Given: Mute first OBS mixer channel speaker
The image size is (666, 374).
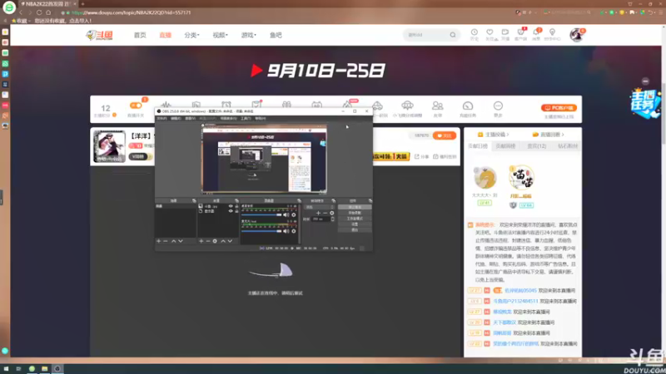Looking at the screenshot, I should (286, 215).
